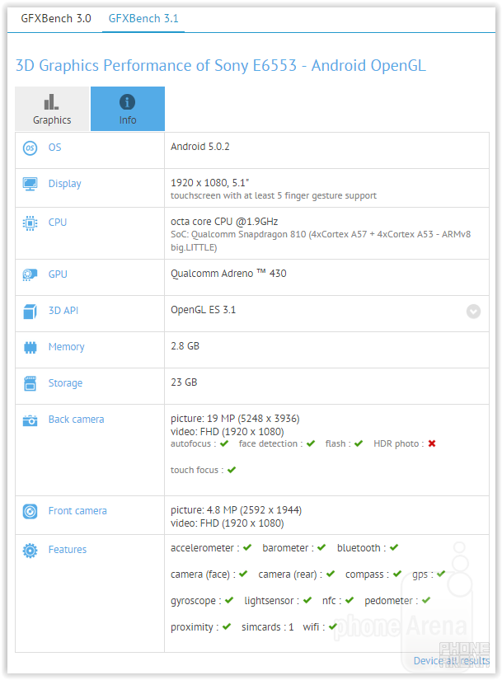Image resolution: width=502 pixels, height=680 pixels.
Task: Click the Back camera label
Action: [x=76, y=420]
